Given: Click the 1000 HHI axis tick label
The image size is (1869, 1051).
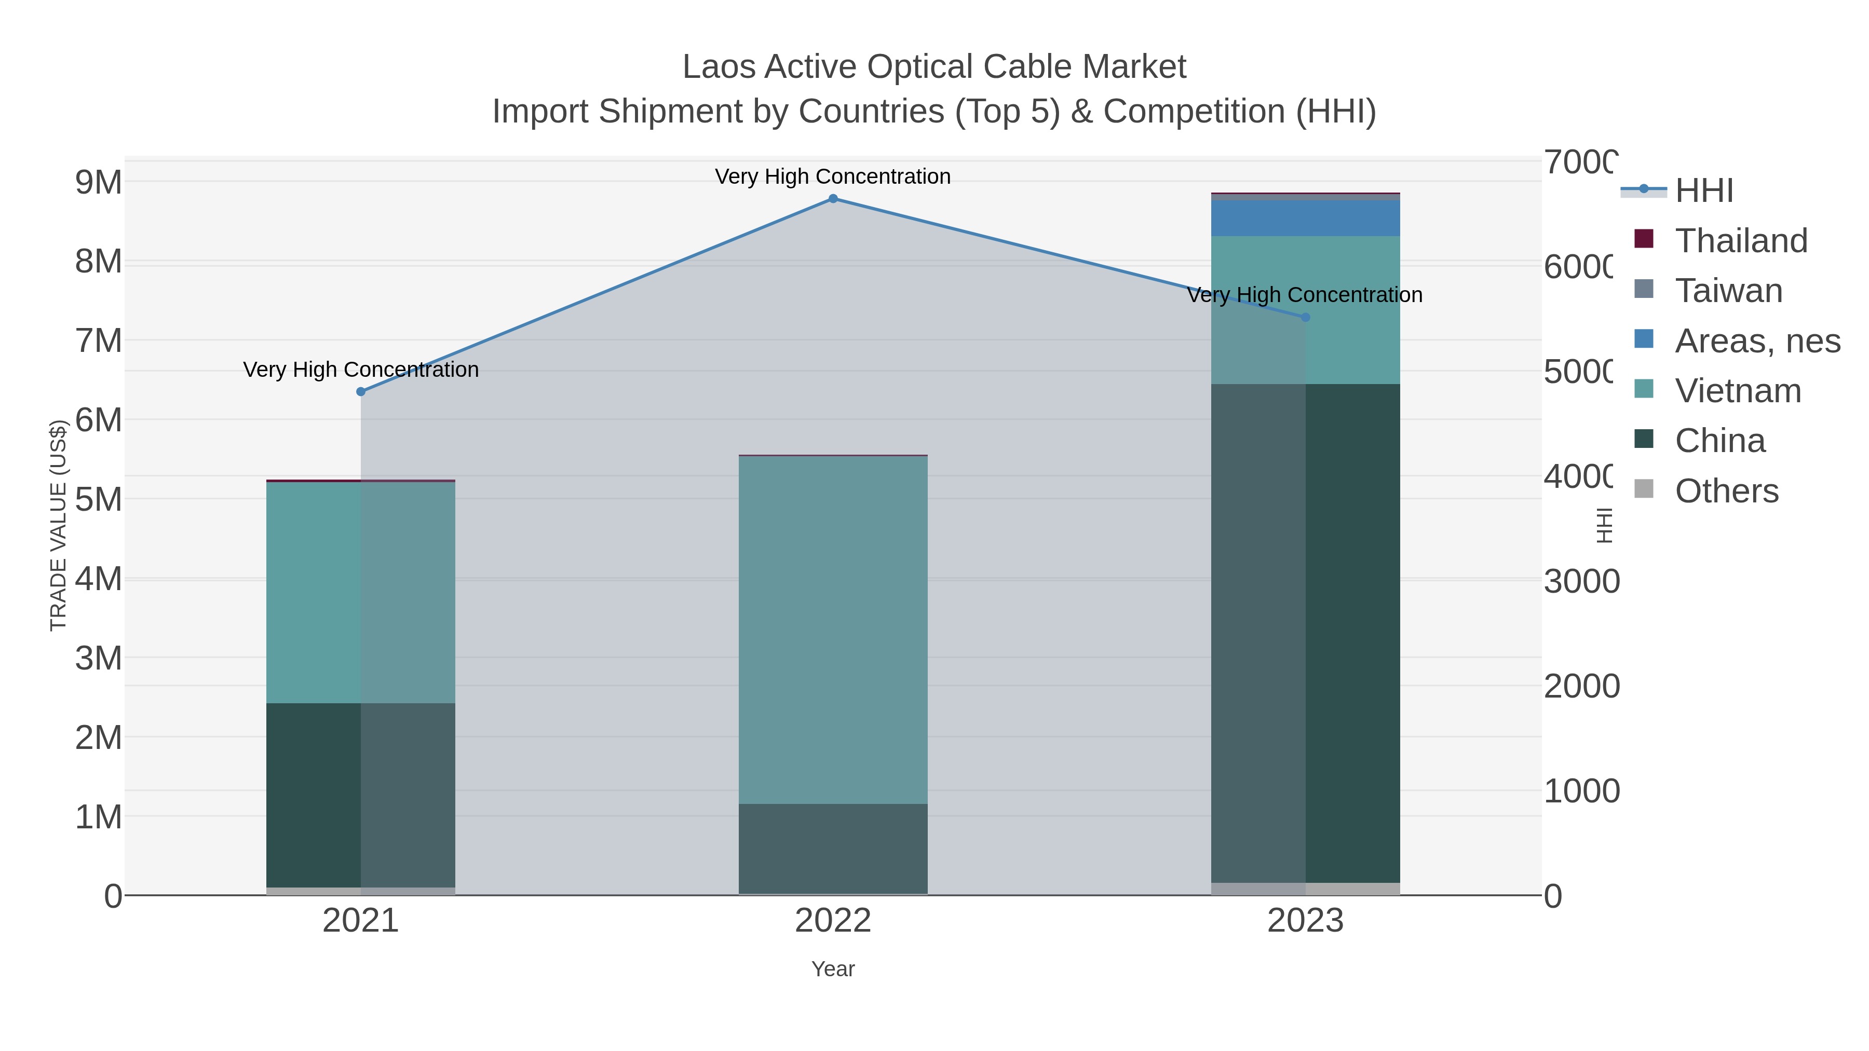Looking at the screenshot, I should (1582, 791).
